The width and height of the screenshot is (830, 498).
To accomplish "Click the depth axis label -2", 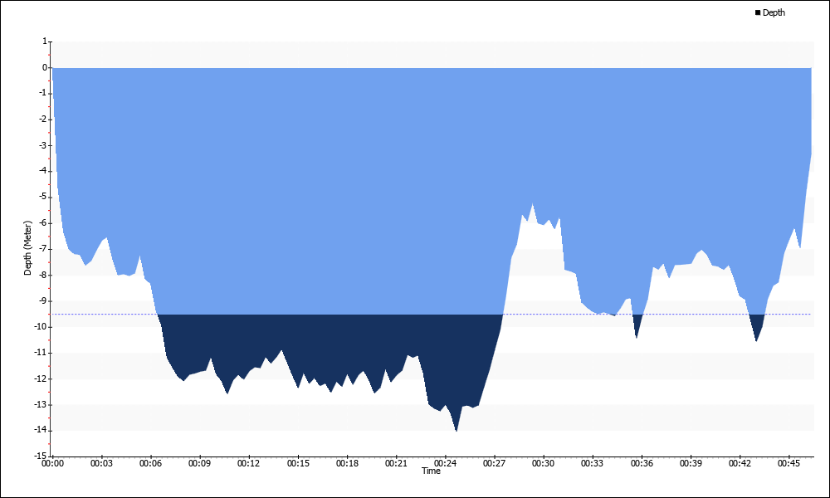I will pos(43,119).
